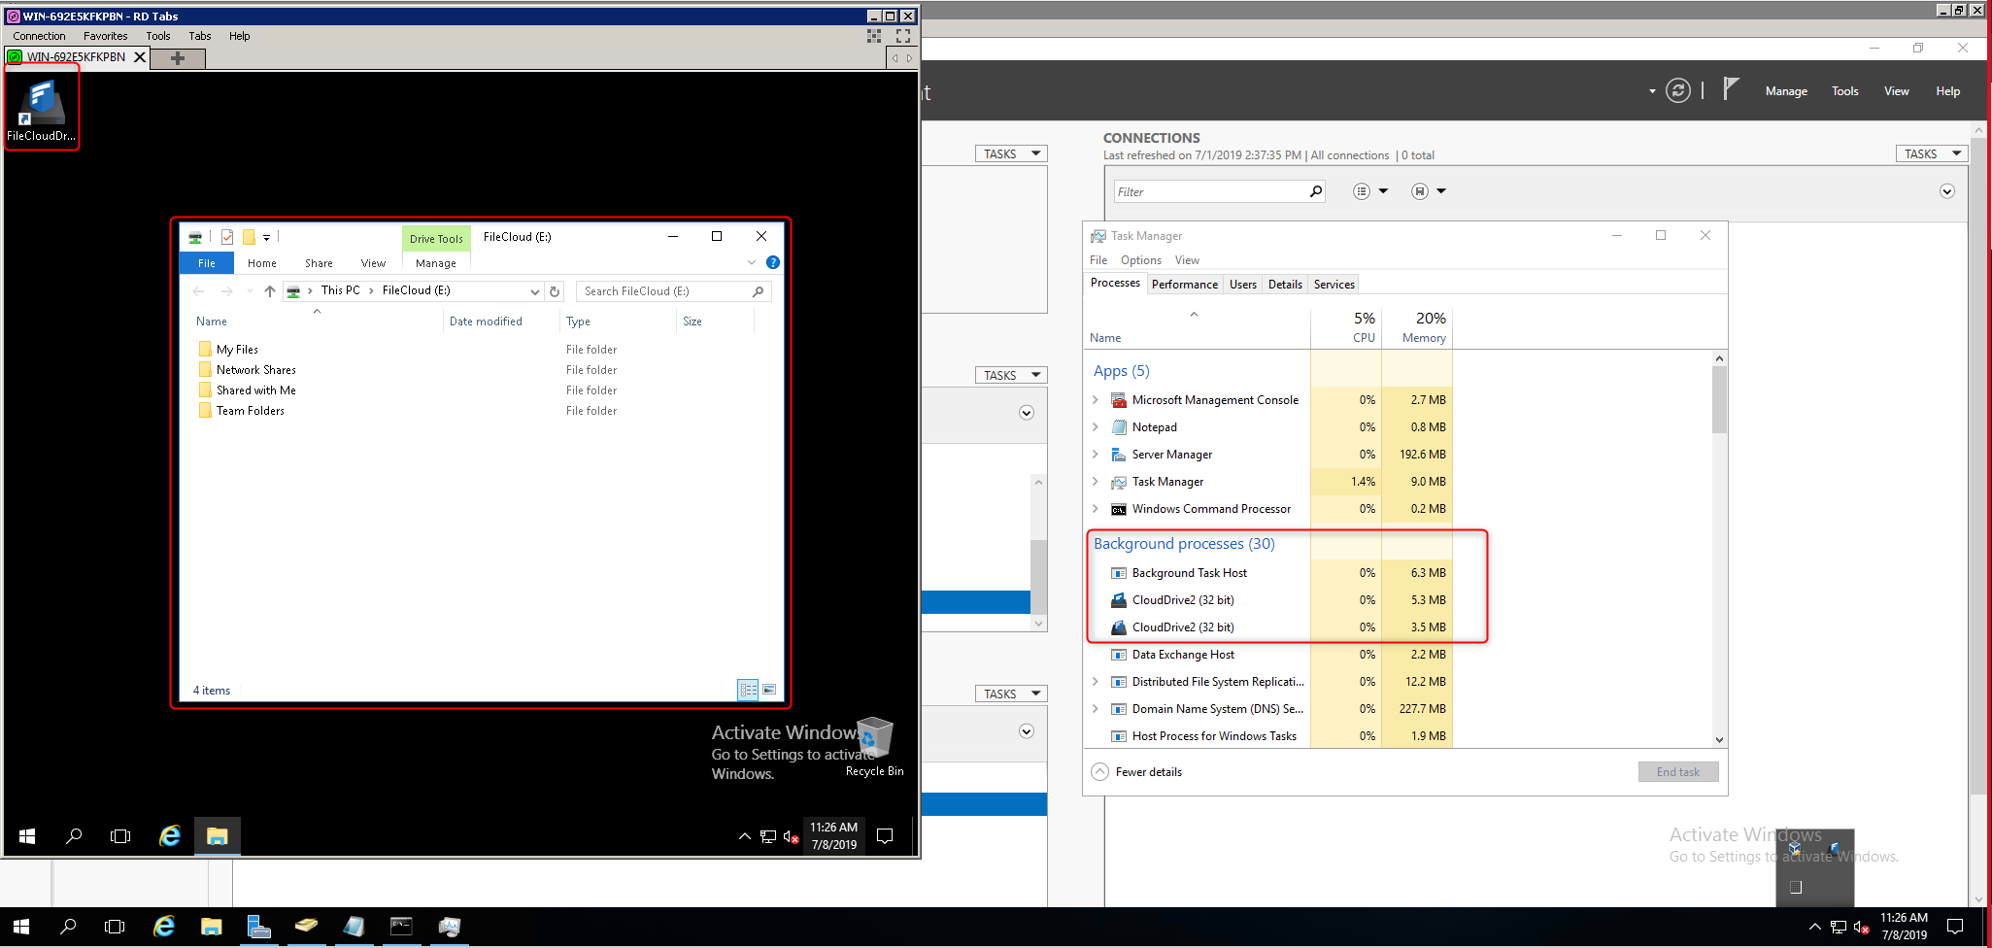Image resolution: width=1992 pixels, height=948 pixels.
Task: Open Explorer help question mark icon
Action: click(772, 262)
